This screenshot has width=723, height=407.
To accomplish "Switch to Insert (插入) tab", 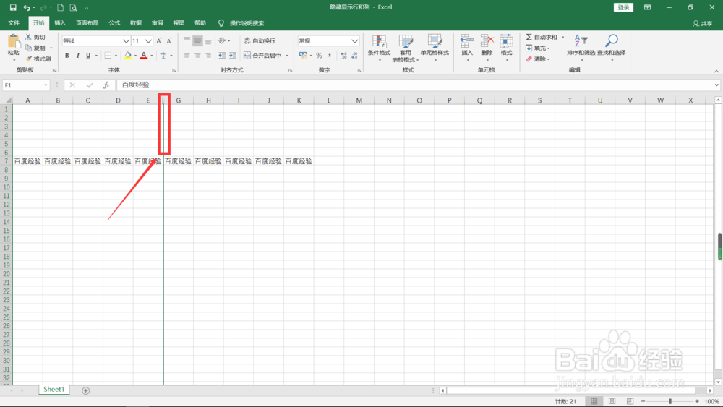I will 60,23.
